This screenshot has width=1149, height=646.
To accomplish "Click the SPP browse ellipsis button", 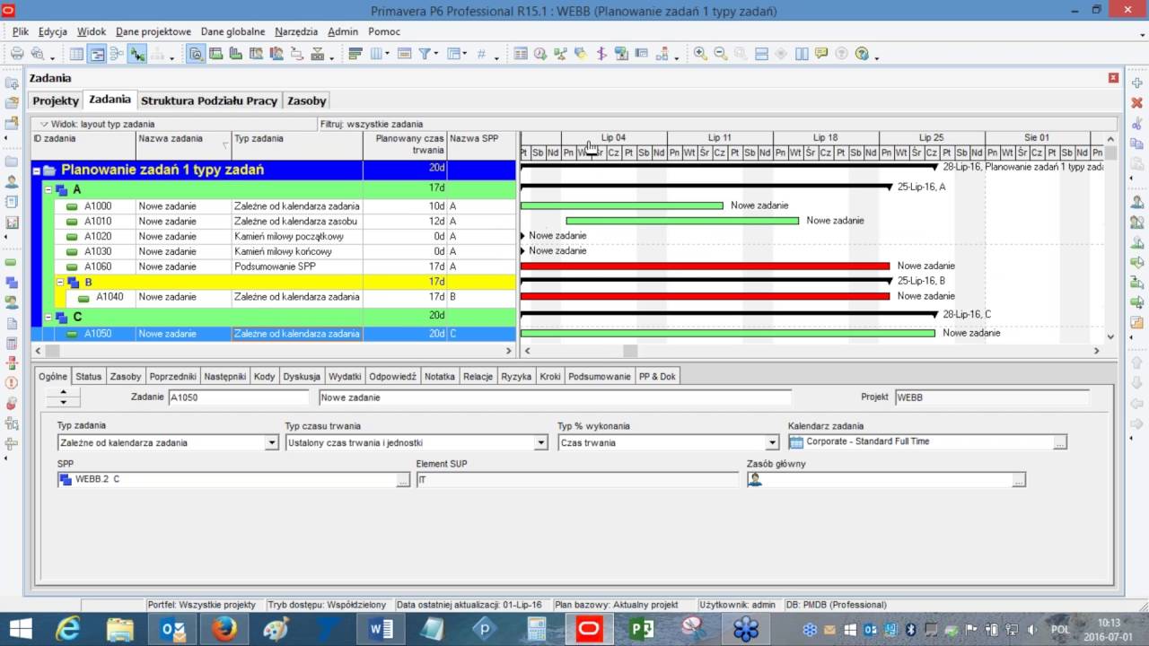I will click(403, 480).
